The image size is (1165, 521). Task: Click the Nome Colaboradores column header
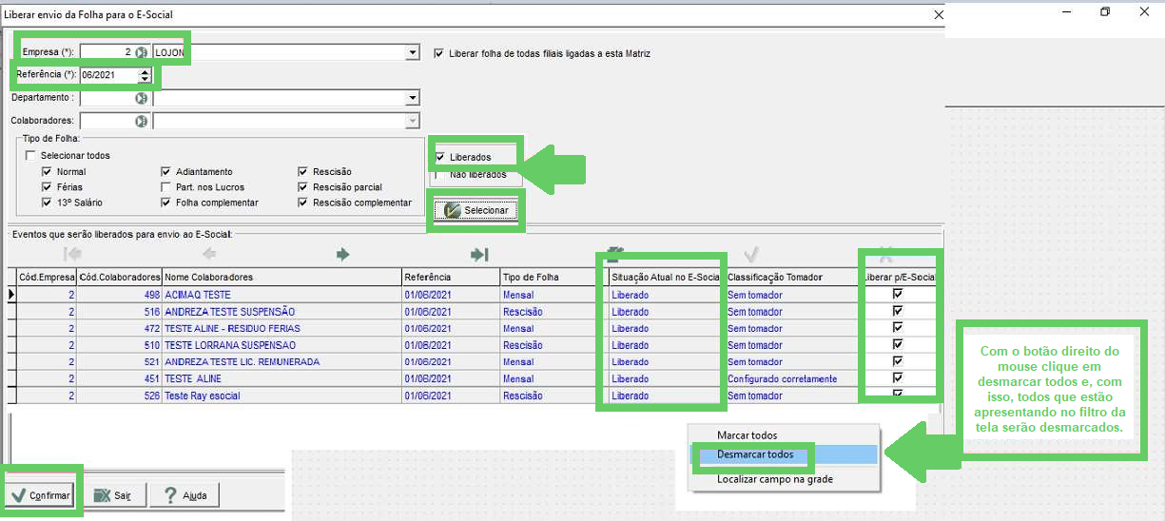282,277
